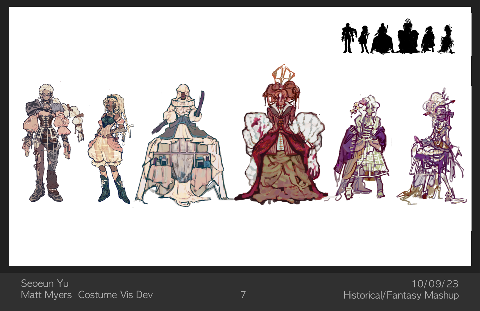Click the page number 7
Image resolution: width=480 pixels, height=311 pixels.
click(x=243, y=295)
